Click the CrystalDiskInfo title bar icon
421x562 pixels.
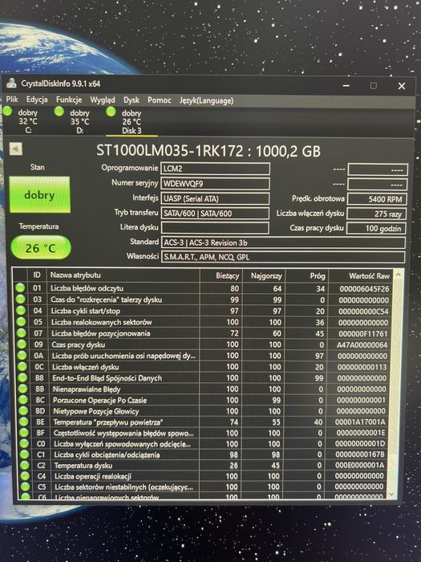11,83
